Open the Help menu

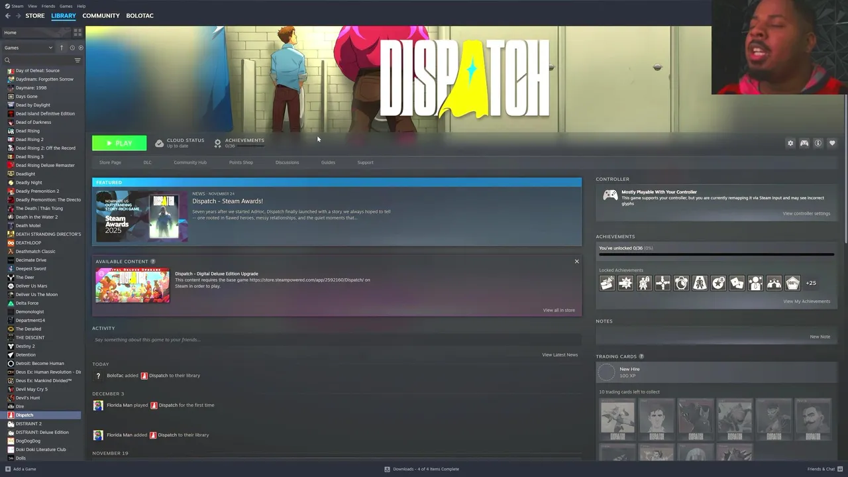(81, 6)
